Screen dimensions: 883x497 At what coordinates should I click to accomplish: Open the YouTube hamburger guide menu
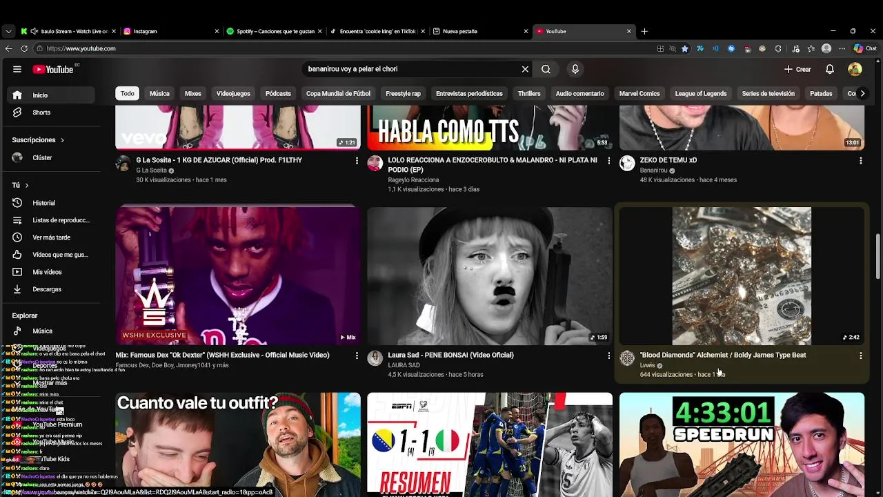[17, 69]
